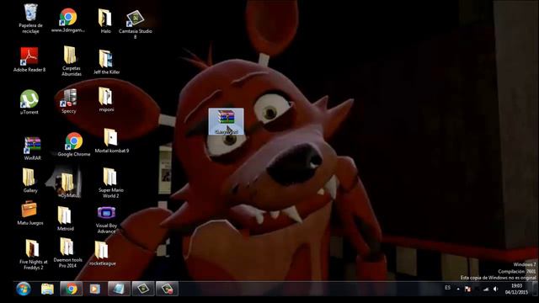Launch Visual Boy Advance shortcut
Screen dimensions: 539x303
coord(106,220)
